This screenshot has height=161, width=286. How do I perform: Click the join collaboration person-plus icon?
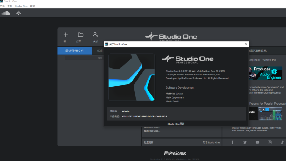(x=95, y=35)
